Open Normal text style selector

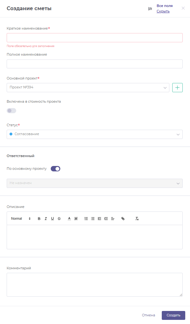(x=21, y=219)
